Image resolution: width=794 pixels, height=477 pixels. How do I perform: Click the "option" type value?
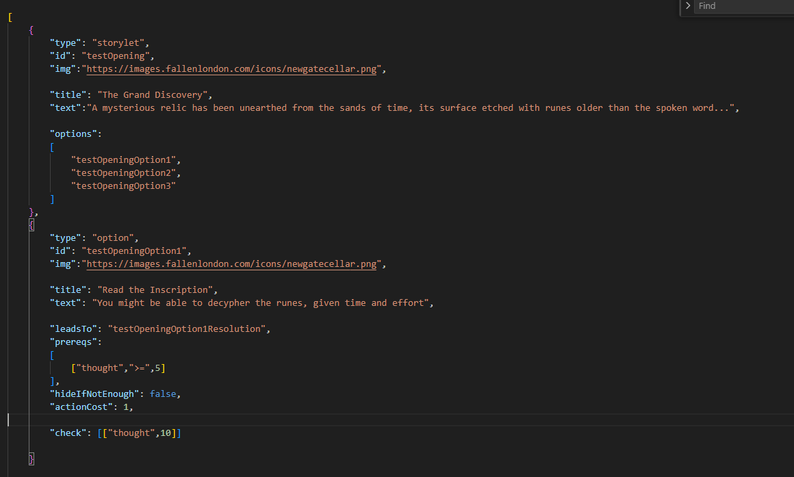tap(113, 238)
